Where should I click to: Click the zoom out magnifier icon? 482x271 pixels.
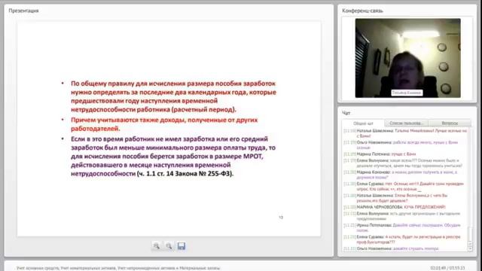[169, 246]
